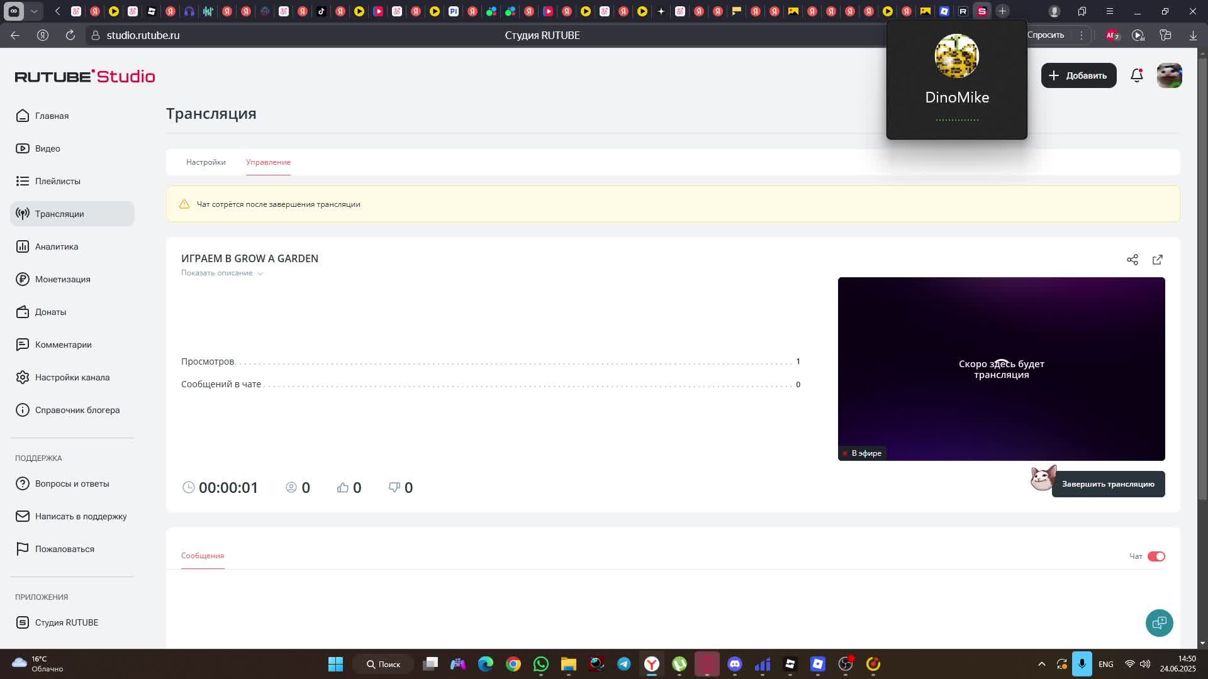
Task: Click the user avatar in the header
Action: [x=1169, y=75]
